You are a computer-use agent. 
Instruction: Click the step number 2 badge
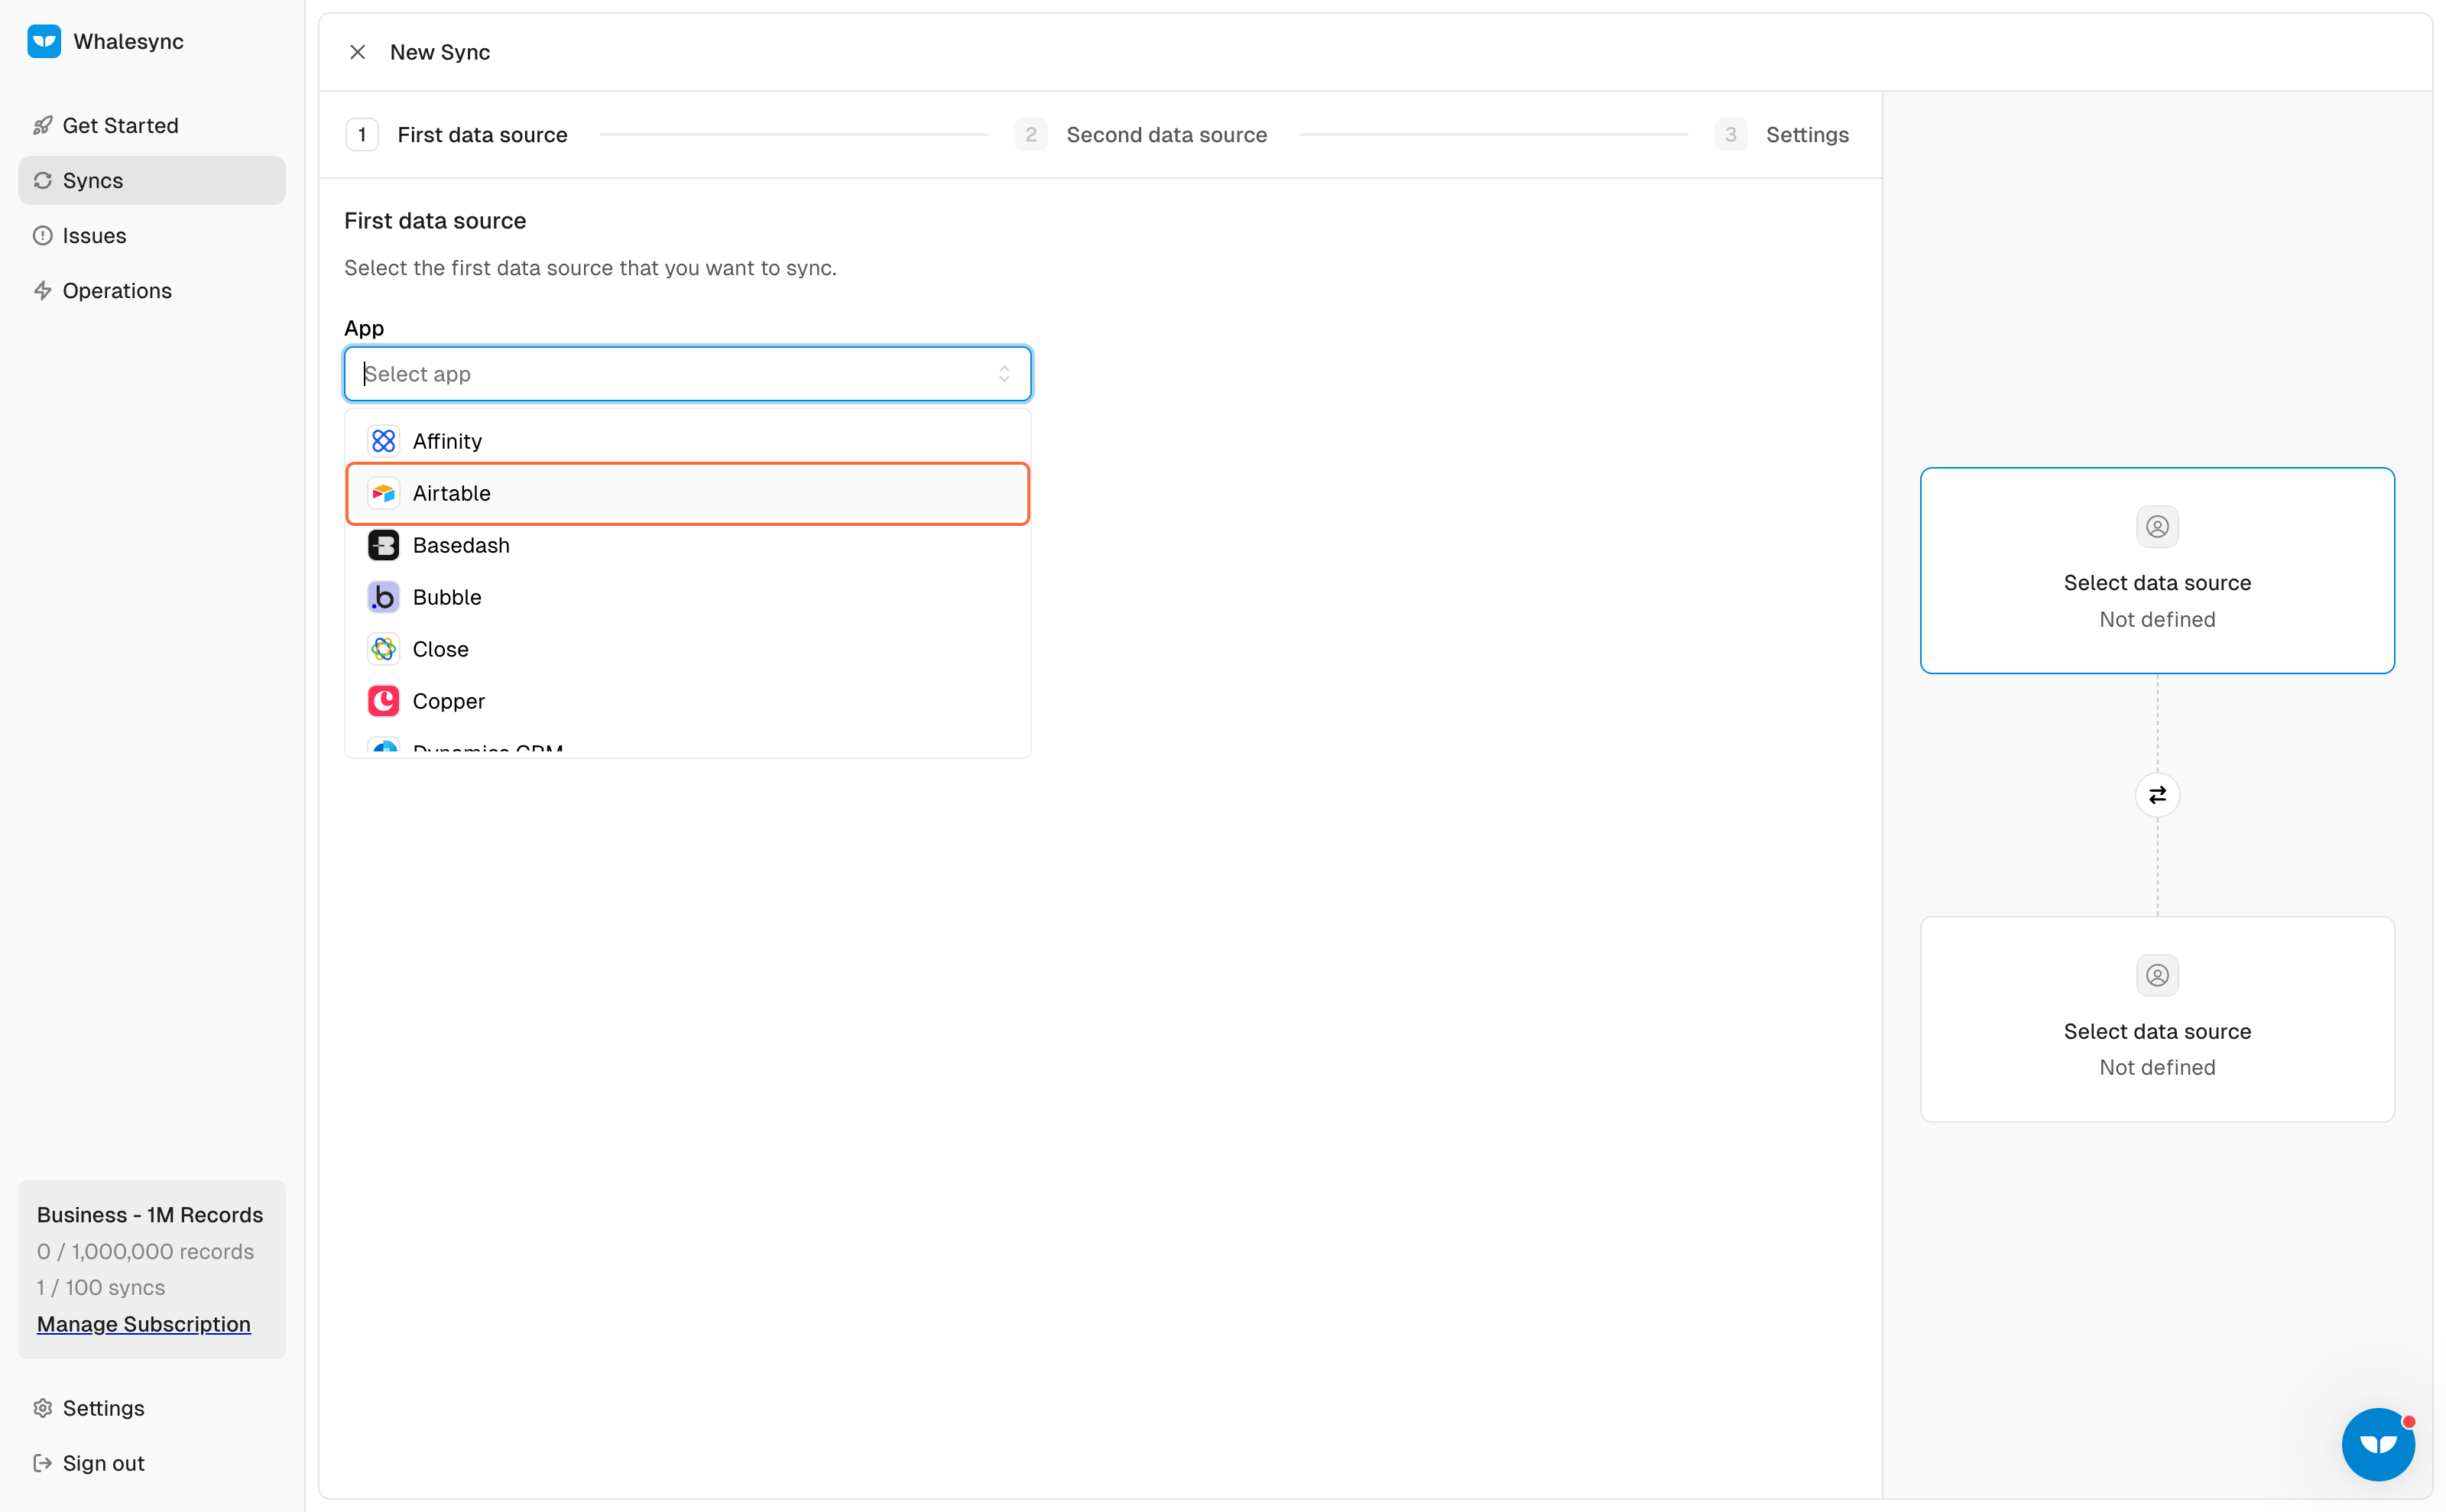click(1031, 135)
